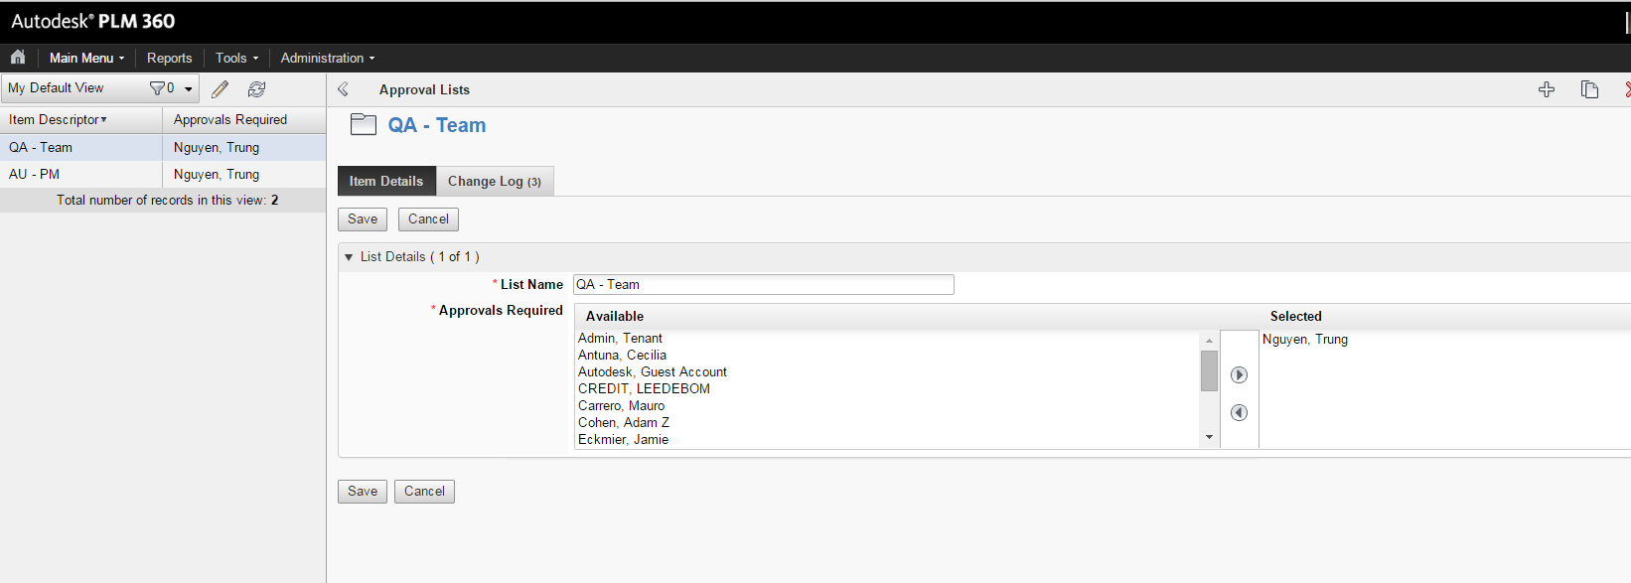Clone item using copy icon
Viewport: 1631px width, 583px height.
(1589, 89)
